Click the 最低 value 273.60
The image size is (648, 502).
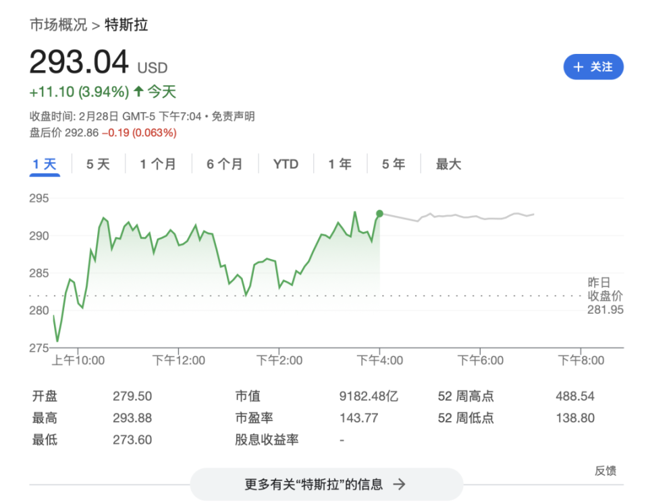(132, 440)
